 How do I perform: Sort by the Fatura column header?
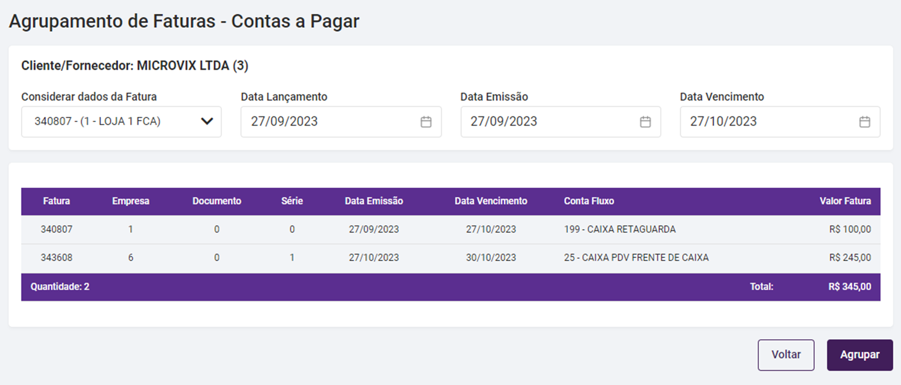pyautogui.click(x=56, y=201)
